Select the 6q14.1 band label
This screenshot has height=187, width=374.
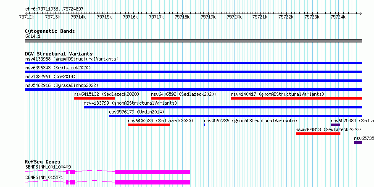(x=33, y=36)
